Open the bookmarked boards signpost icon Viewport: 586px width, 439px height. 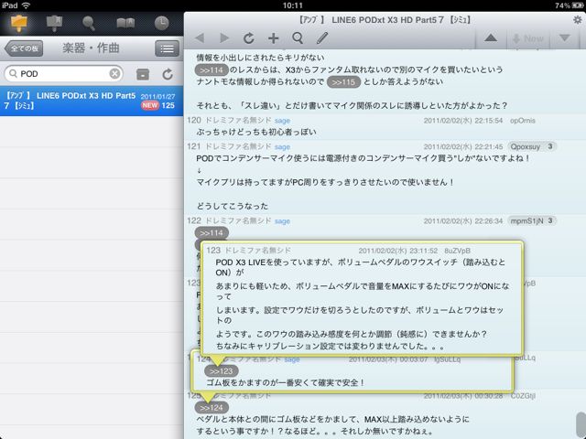(x=54, y=23)
